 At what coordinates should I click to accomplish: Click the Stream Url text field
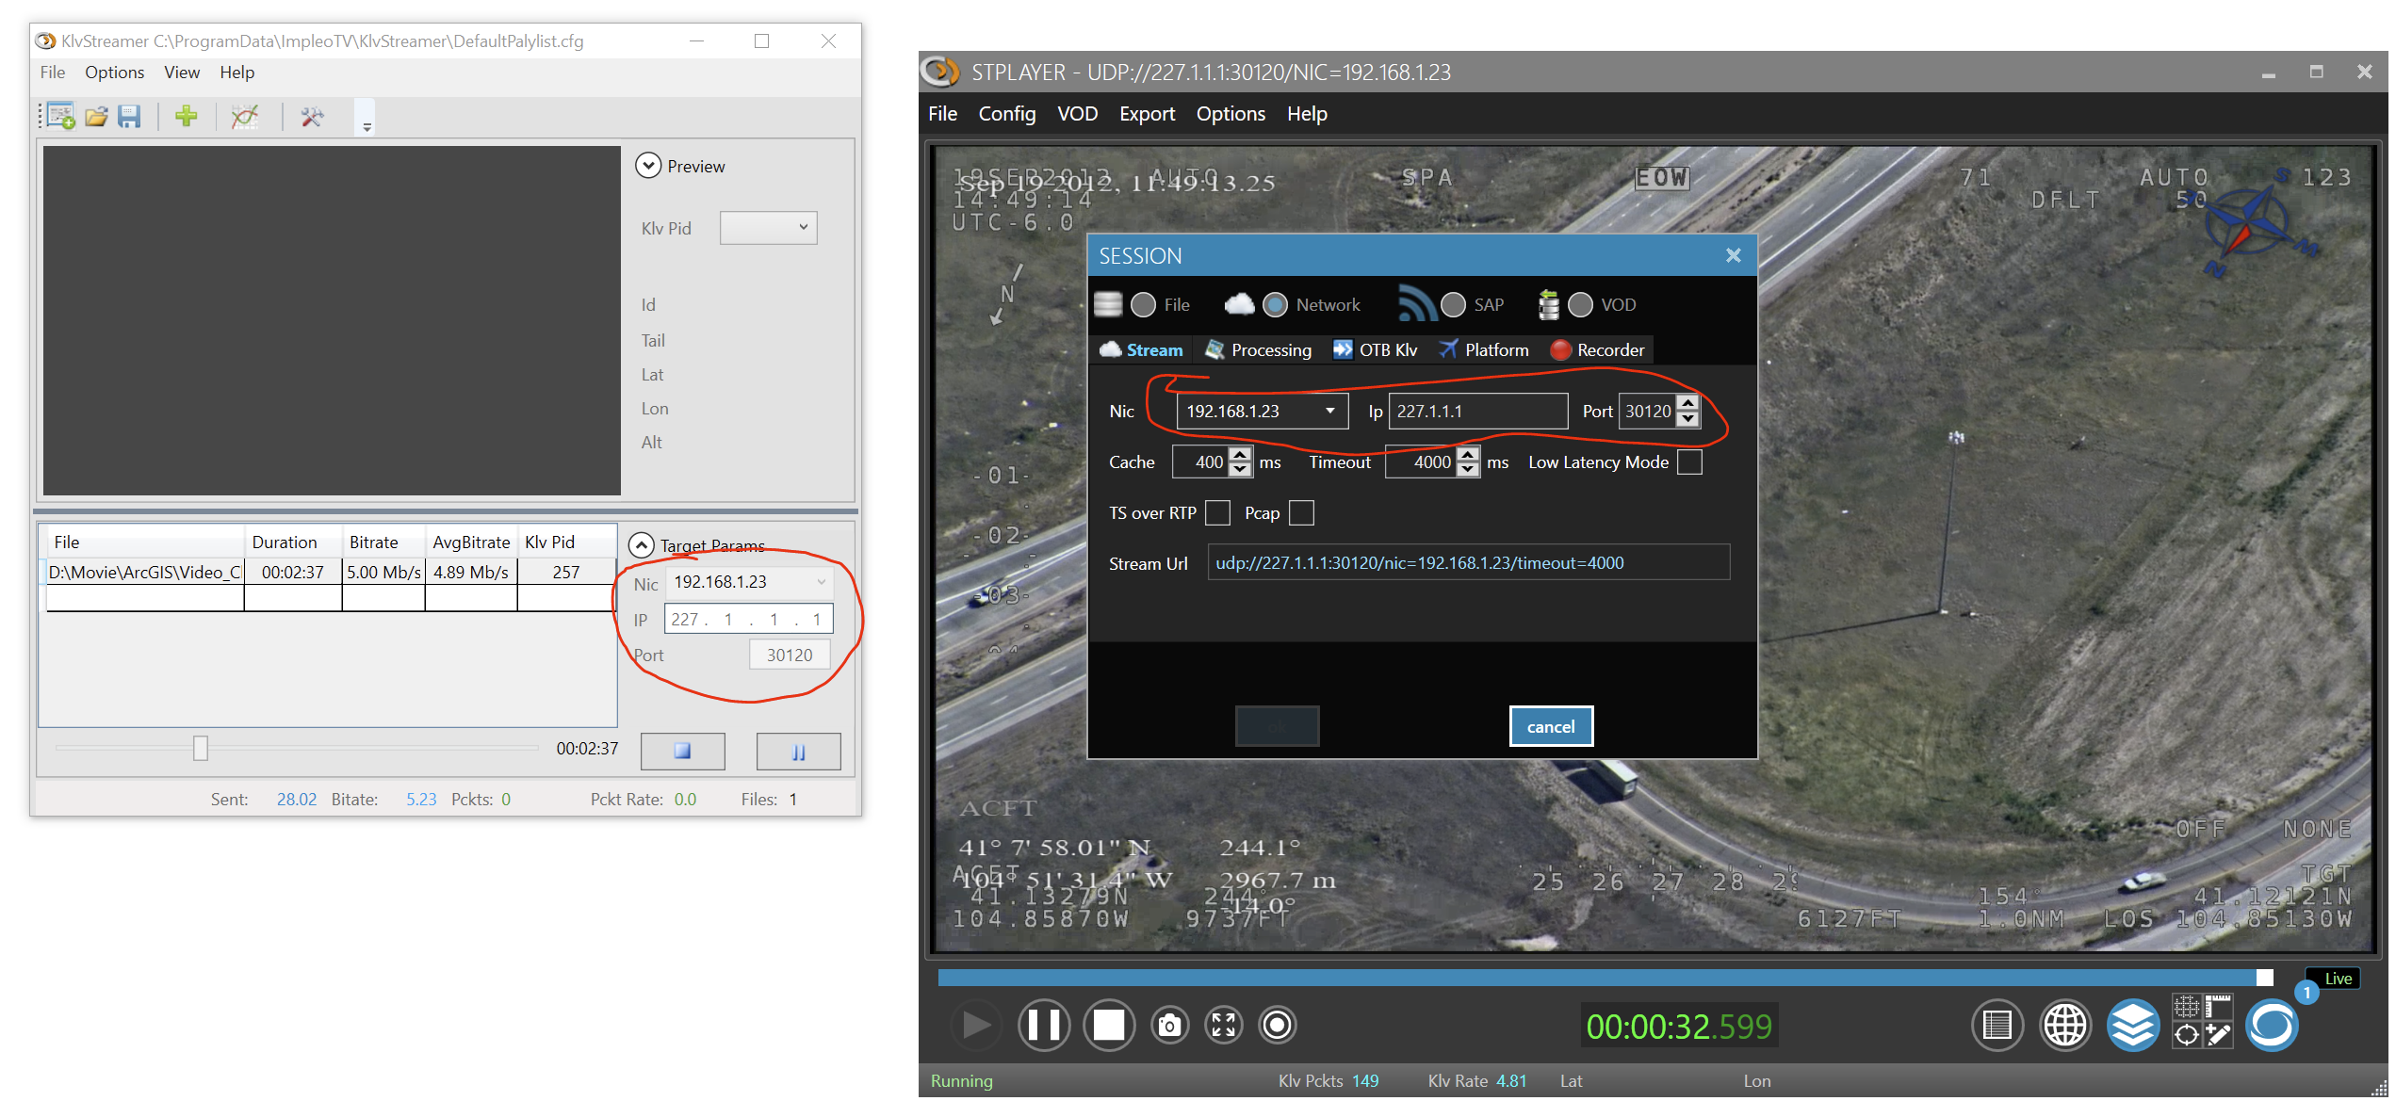point(1468,563)
